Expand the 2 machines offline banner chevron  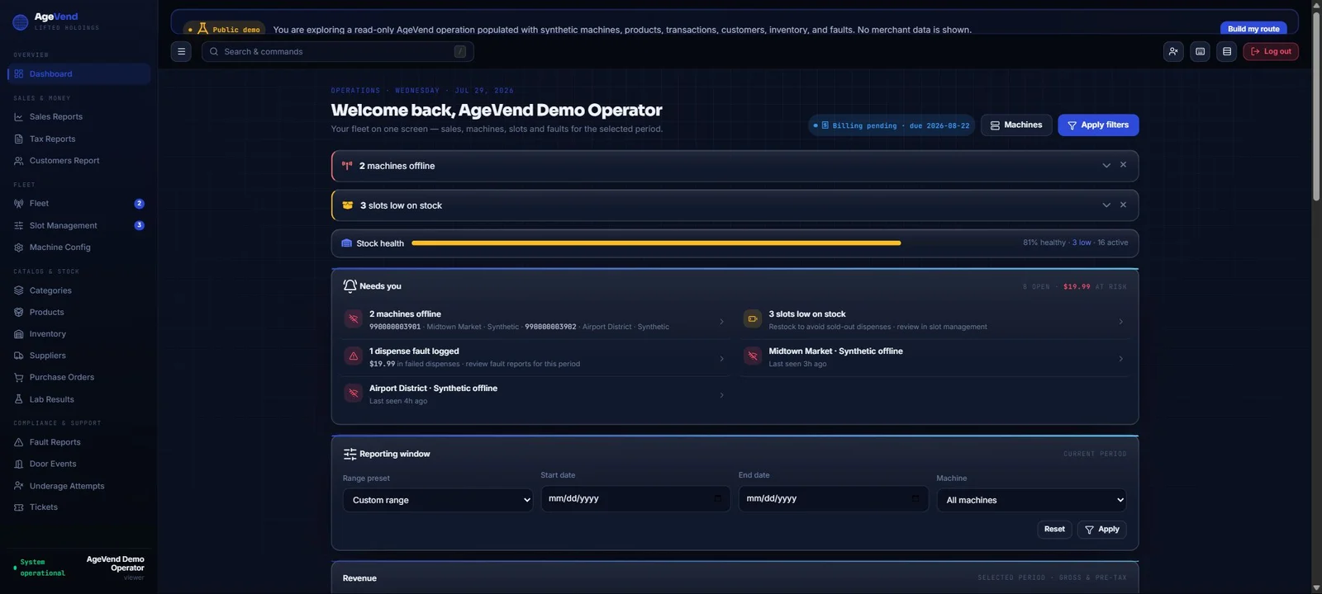(x=1106, y=166)
